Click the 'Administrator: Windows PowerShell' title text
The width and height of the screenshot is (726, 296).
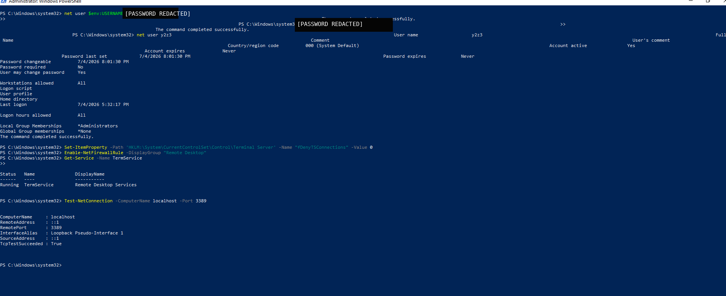click(45, 2)
